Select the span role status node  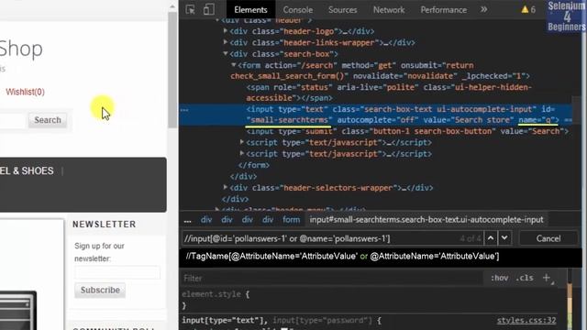[389, 93]
